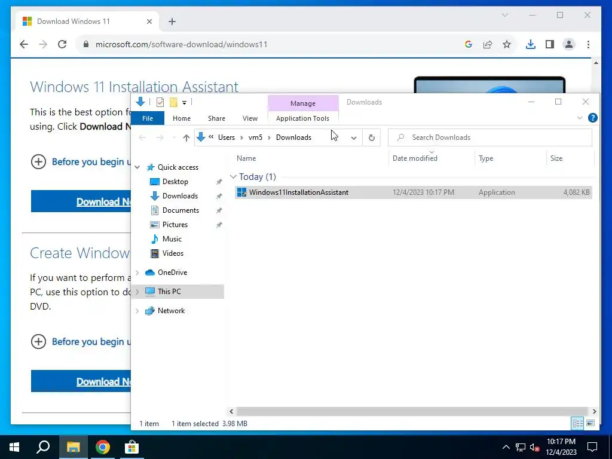Switch to large icons view icon
The height and width of the screenshot is (459, 612).
tap(590, 423)
